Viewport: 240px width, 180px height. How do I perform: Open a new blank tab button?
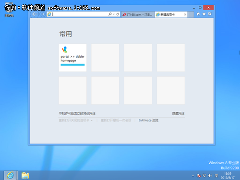click(x=191, y=15)
